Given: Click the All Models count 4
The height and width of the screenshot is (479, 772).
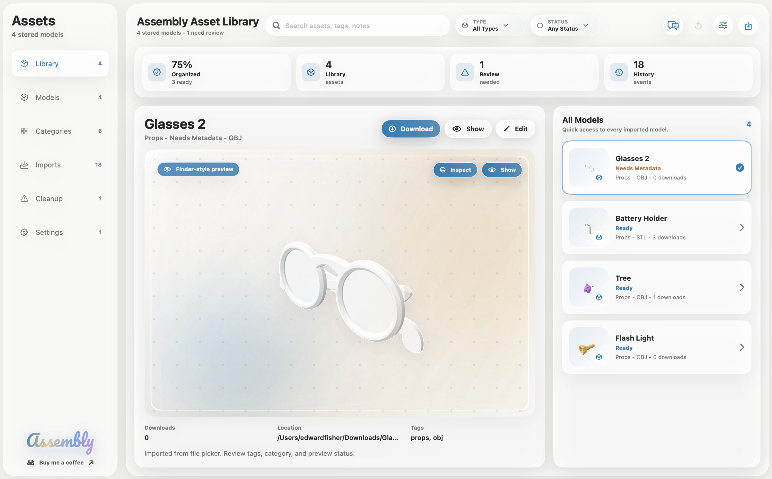Looking at the screenshot, I should (x=749, y=124).
